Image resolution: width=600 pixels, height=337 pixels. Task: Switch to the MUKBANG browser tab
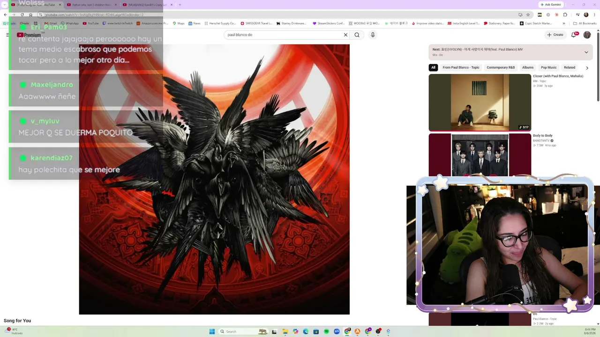coord(147,5)
